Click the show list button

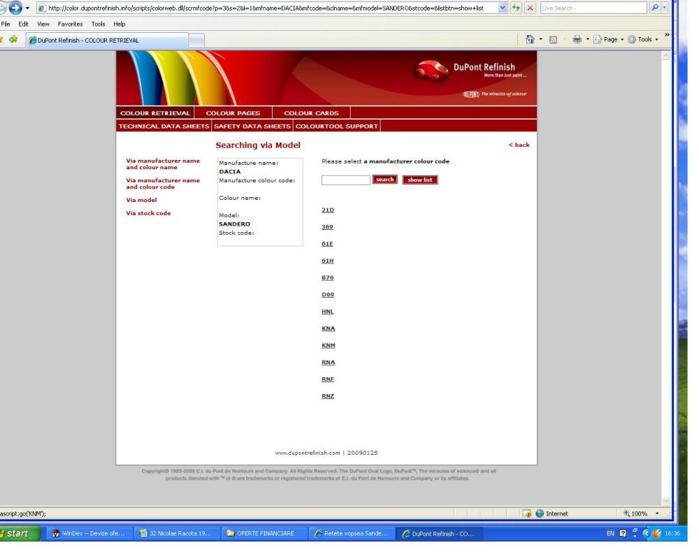(420, 180)
